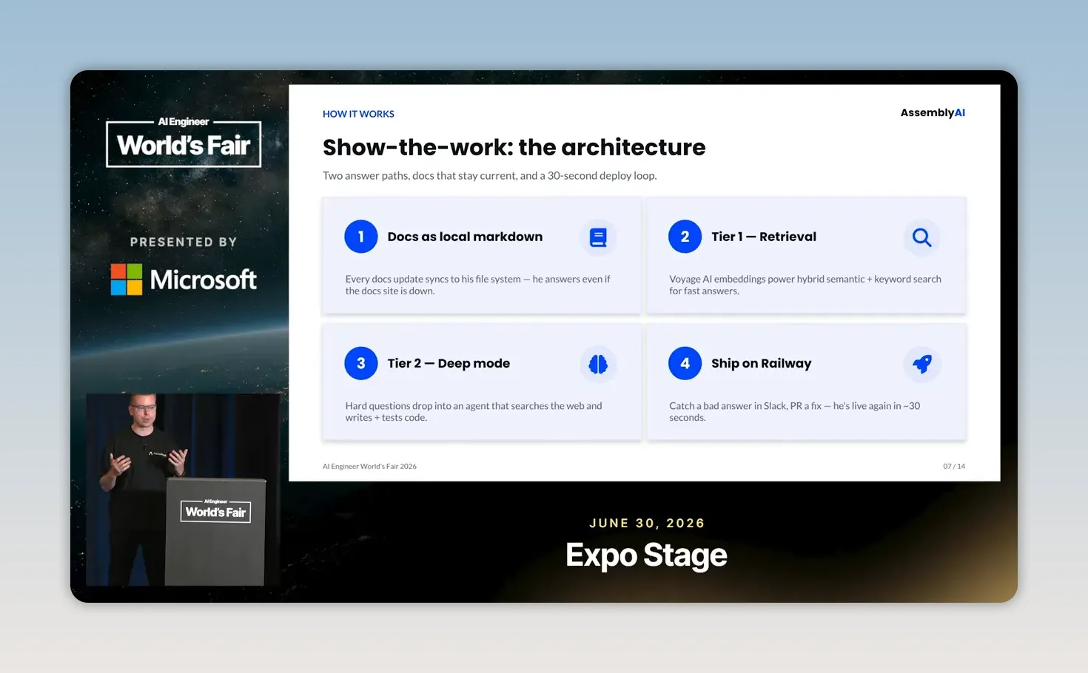Screen dimensions: 1088x673
Task: Click the description starting "Catch a bad answer"
Action: [x=795, y=411]
